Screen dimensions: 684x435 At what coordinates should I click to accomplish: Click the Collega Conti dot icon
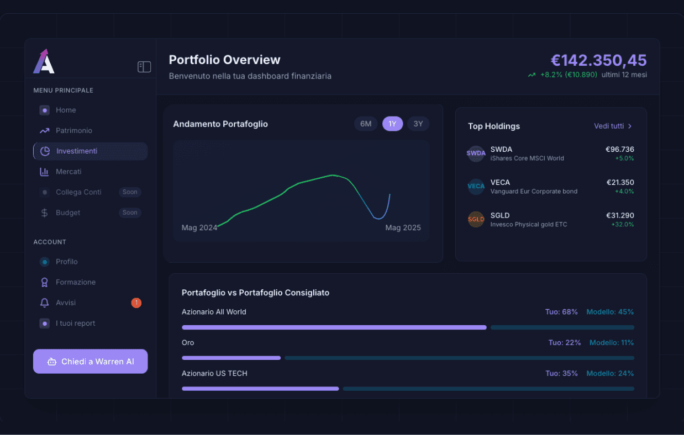[45, 192]
